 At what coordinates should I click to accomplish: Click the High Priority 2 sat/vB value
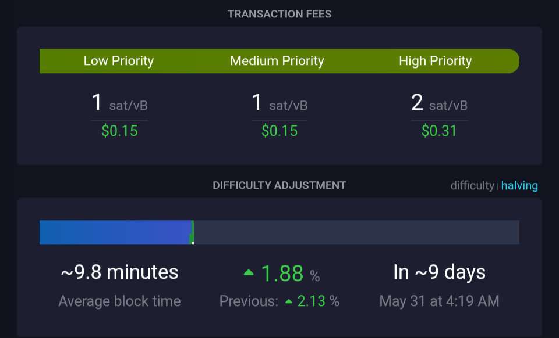[x=439, y=103]
